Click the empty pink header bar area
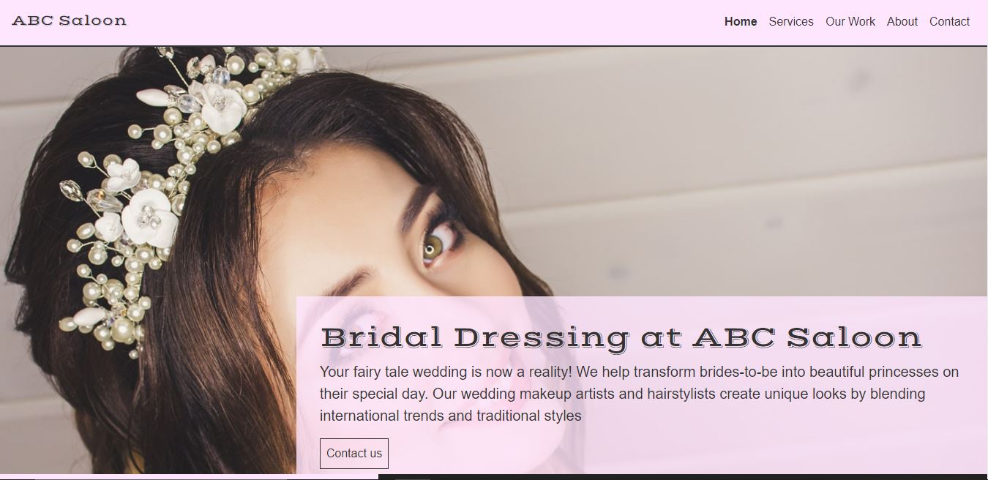This screenshot has width=988, height=480. 424,22
